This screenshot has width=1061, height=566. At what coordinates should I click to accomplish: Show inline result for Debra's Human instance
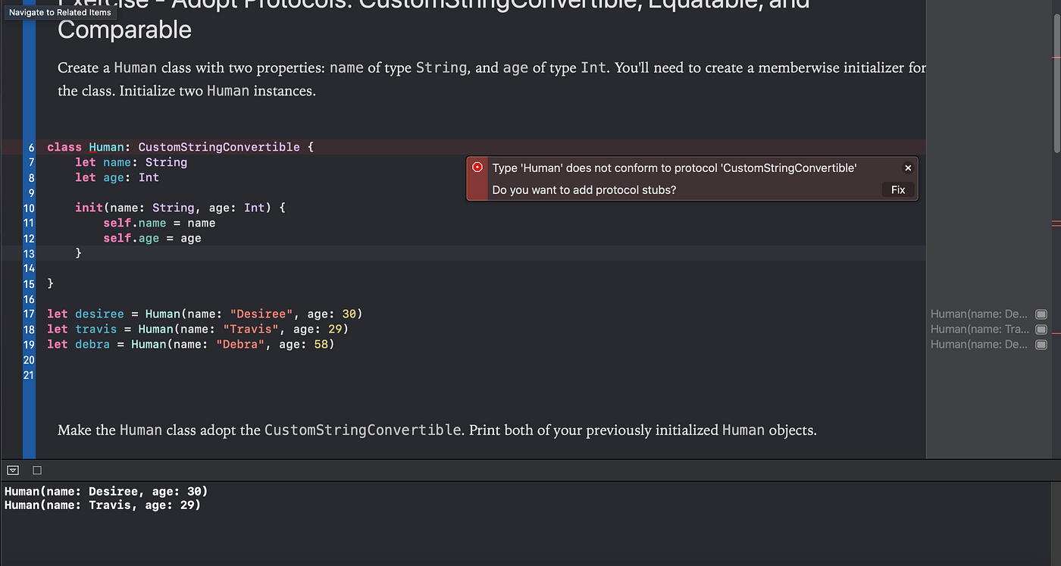1041,344
